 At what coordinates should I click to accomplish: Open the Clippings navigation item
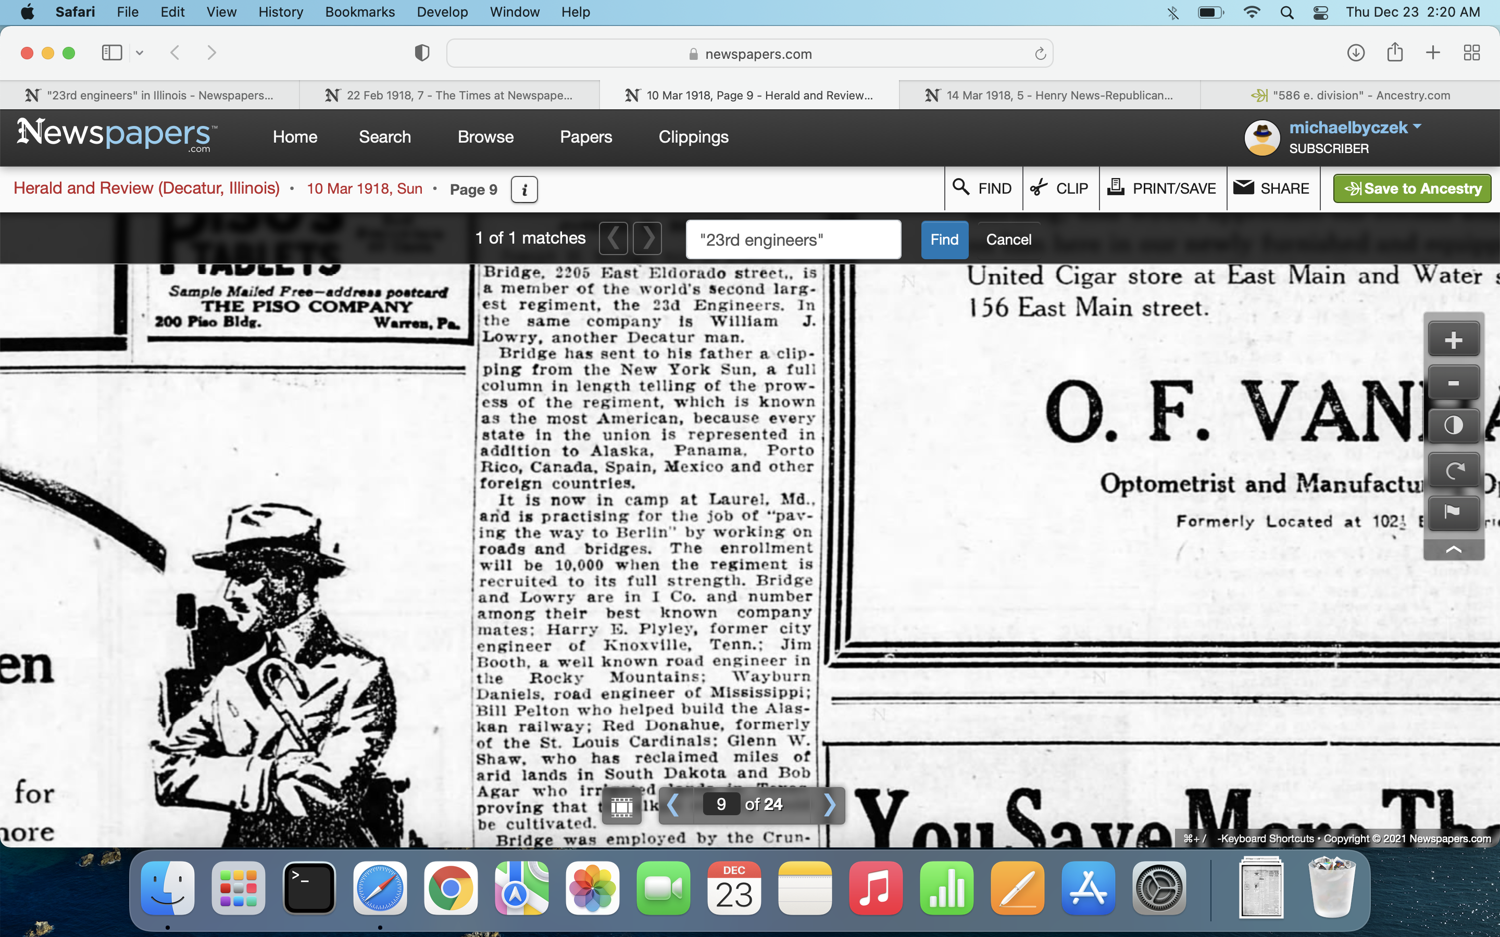click(x=693, y=137)
